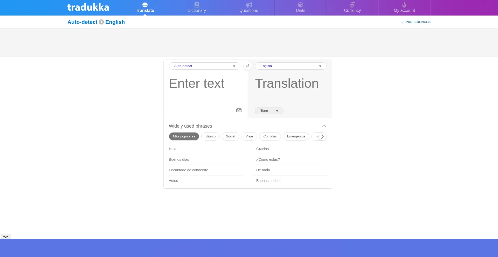498x257 pixels.
Task: Select the Emergencia phrase category
Action: [x=296, y=136]
